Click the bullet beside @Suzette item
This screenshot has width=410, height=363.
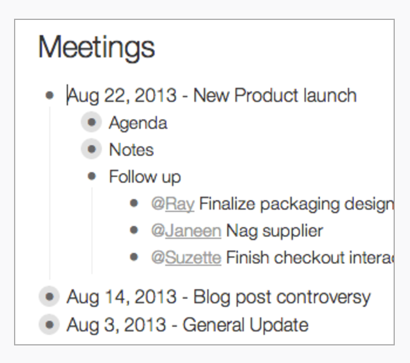click(x=134, y=257)
